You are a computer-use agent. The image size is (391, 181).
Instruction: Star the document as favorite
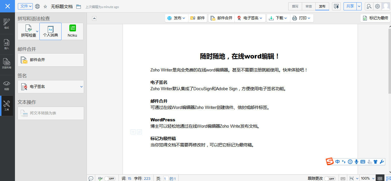[x=45, y=6]
